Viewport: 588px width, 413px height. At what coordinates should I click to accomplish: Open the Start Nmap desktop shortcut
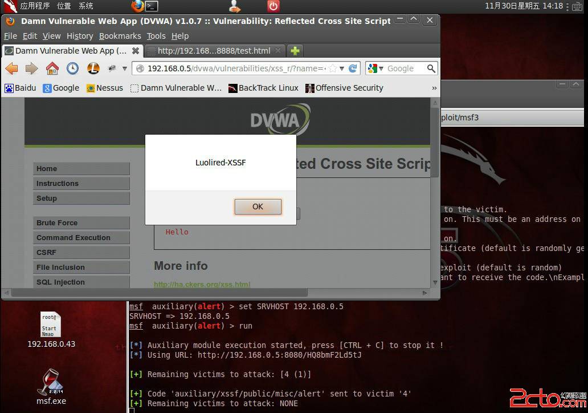(x=50, y=325)
